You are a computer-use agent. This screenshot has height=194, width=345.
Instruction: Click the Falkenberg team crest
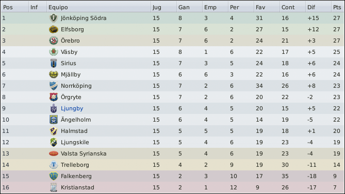(54, 176)
